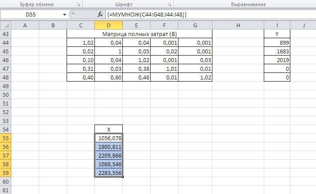316x194 pixels.
Task: Click the 'Буфер обмена' group label
Action: point(37,4)
